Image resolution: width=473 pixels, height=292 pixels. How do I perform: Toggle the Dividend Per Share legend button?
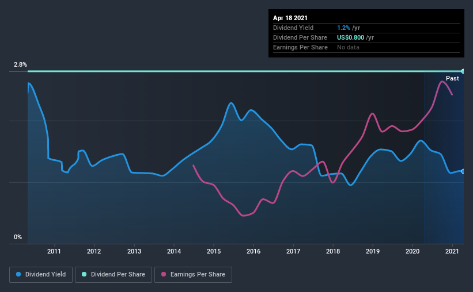(x=113, y=275)
